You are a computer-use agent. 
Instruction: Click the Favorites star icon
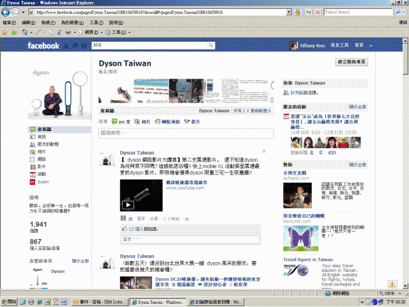4,33
